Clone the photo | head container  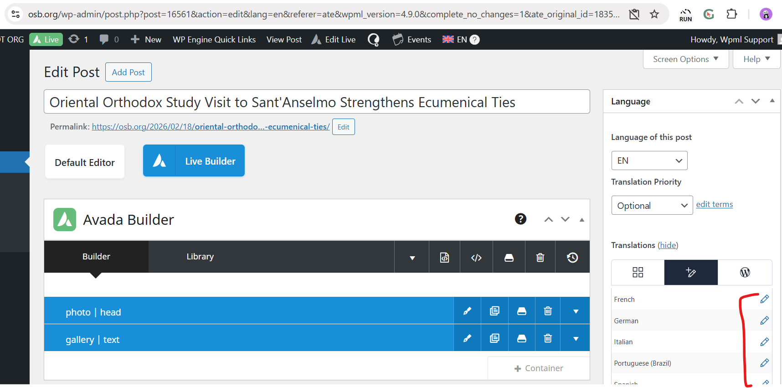click(x=494, y=311)
